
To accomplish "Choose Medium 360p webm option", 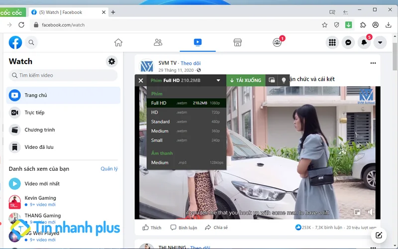I will 186,131.
